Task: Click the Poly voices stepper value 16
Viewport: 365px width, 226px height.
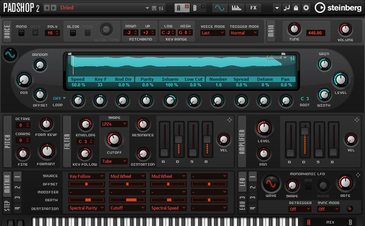Action: click(52, 33)
